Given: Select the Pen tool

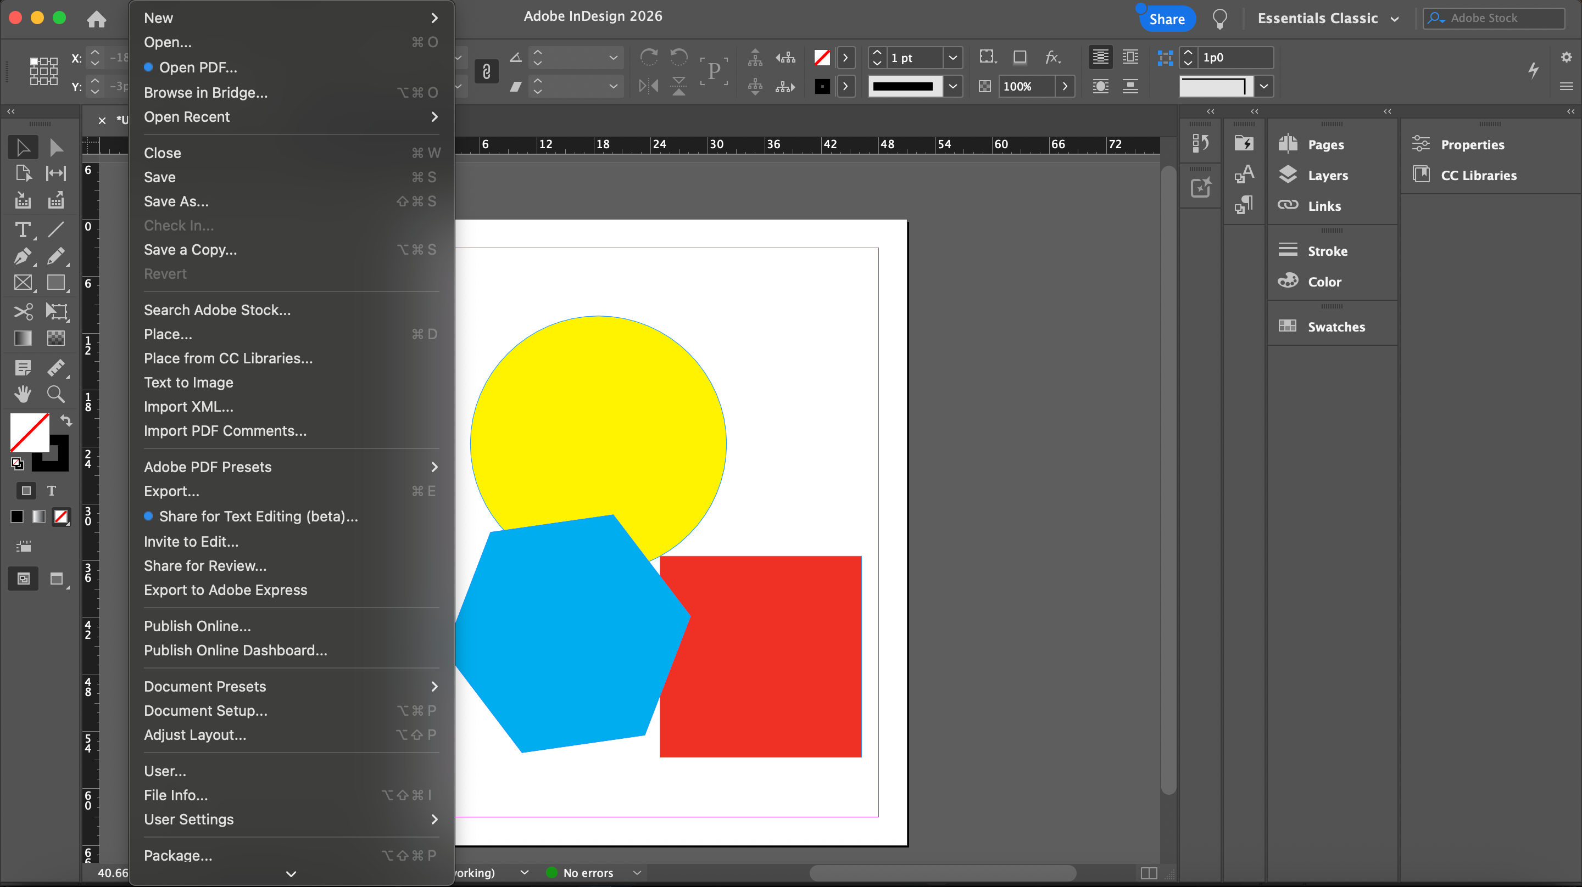Looking at the screenshot, I should point(23,256).
